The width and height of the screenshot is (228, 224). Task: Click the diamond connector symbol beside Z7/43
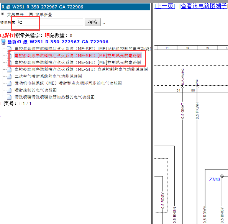pyautogui.click(x=222, y=176)
